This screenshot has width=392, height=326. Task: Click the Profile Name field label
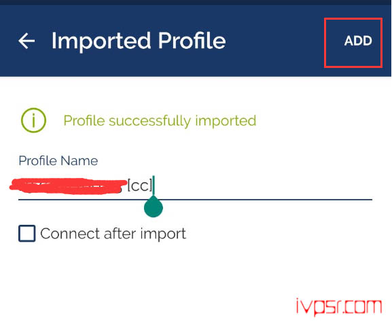[x=58, y=161]
